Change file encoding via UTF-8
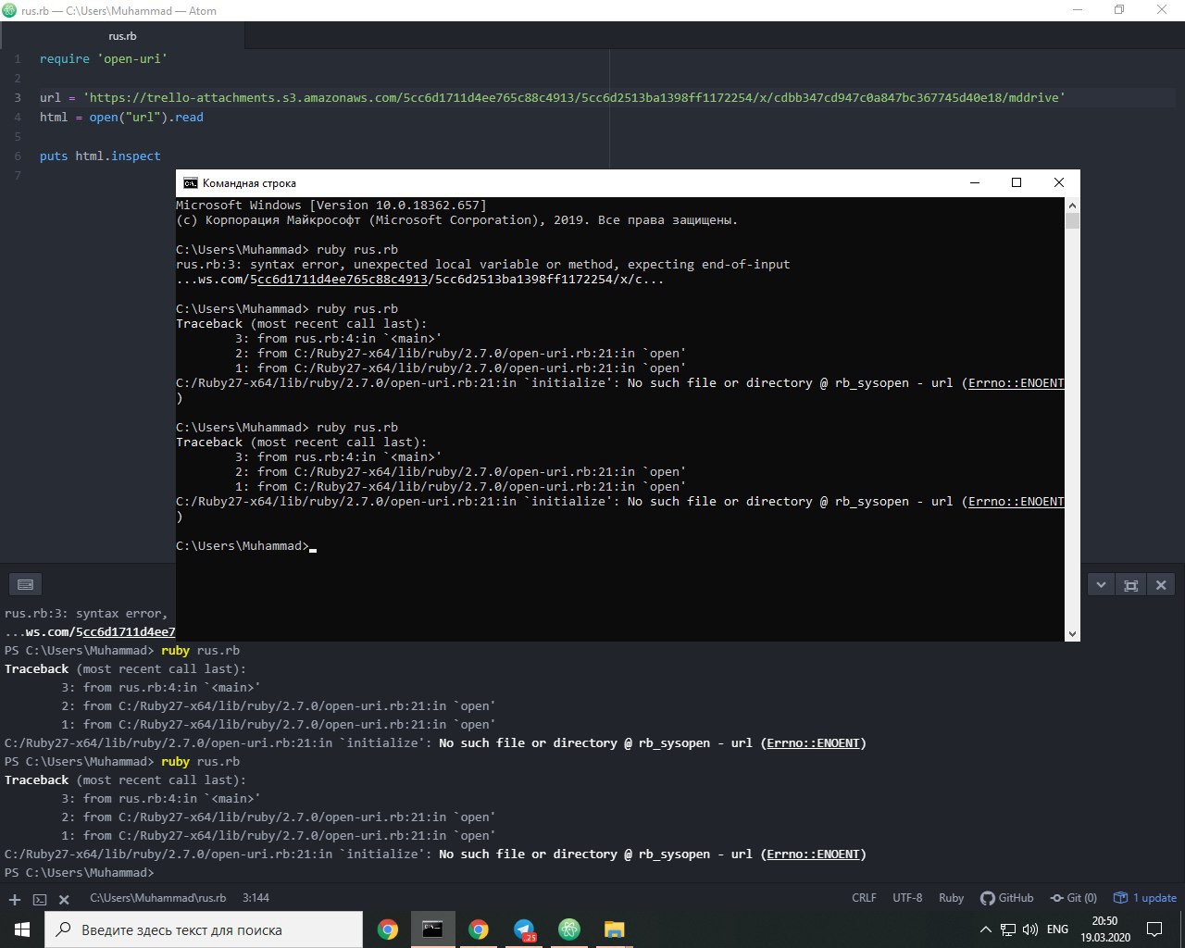1185x948 pixels. pyautogui.click(x=907, y=897)
